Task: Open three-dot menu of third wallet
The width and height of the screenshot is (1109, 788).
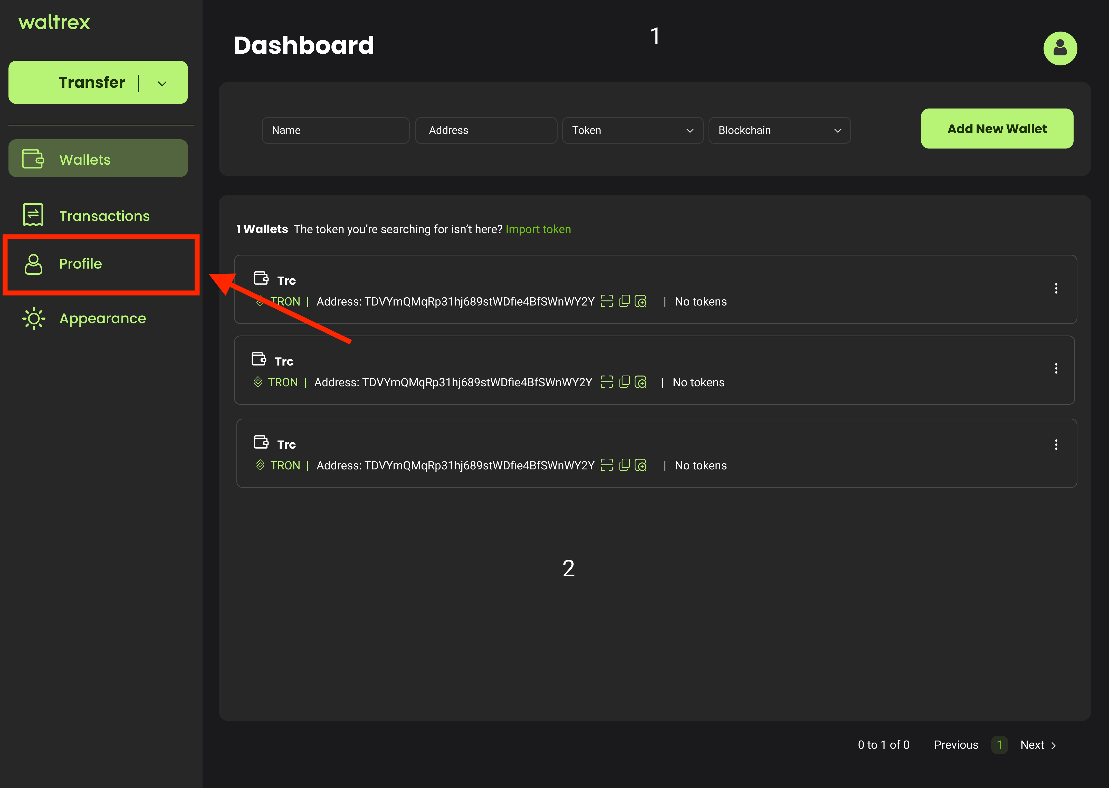Action: click(x=1056, y=445)
